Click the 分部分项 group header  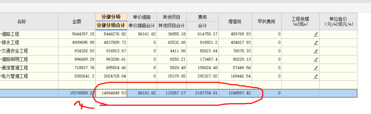pyautogui.click(x=111, y=17)
